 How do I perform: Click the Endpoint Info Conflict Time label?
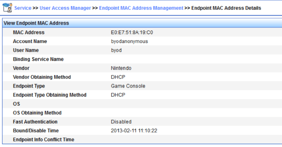pyautogui.click(x=44, y=139)
